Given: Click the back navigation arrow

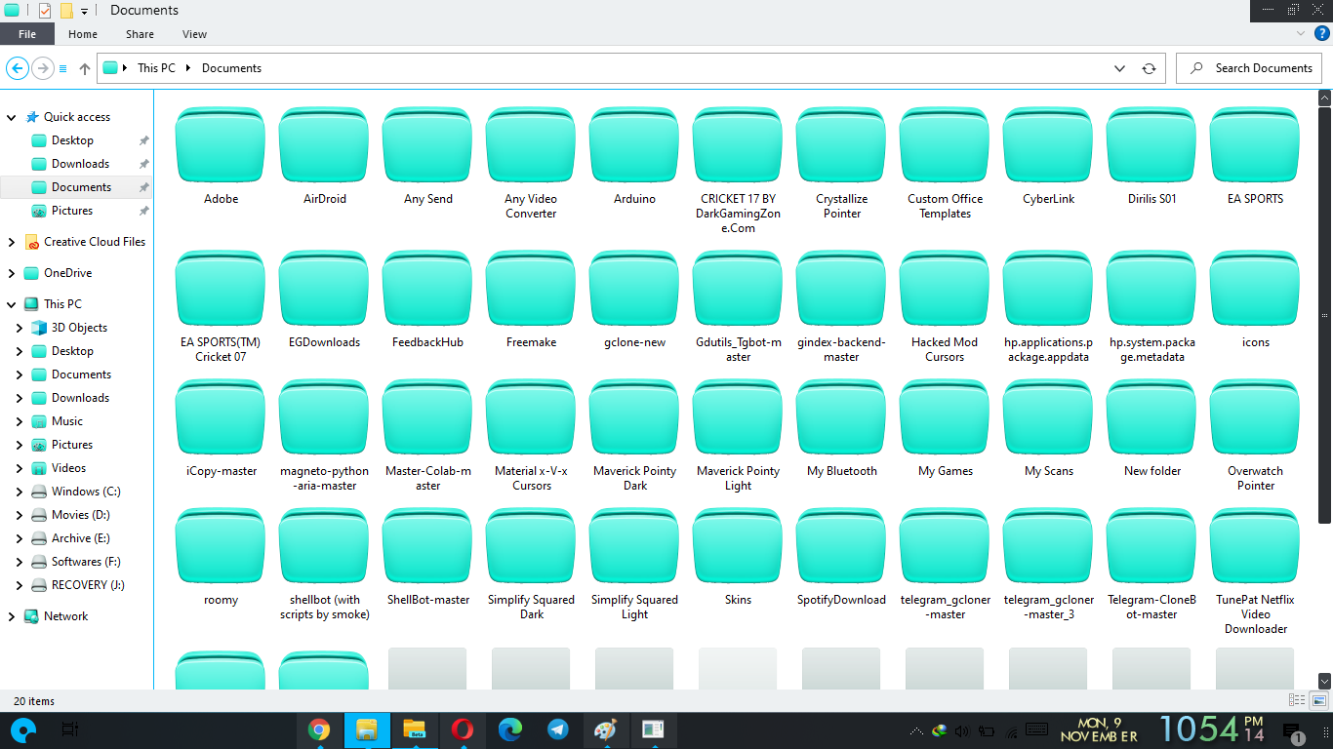Looking at the screenshot, I should pyautogui.click(x=17, y=67).
